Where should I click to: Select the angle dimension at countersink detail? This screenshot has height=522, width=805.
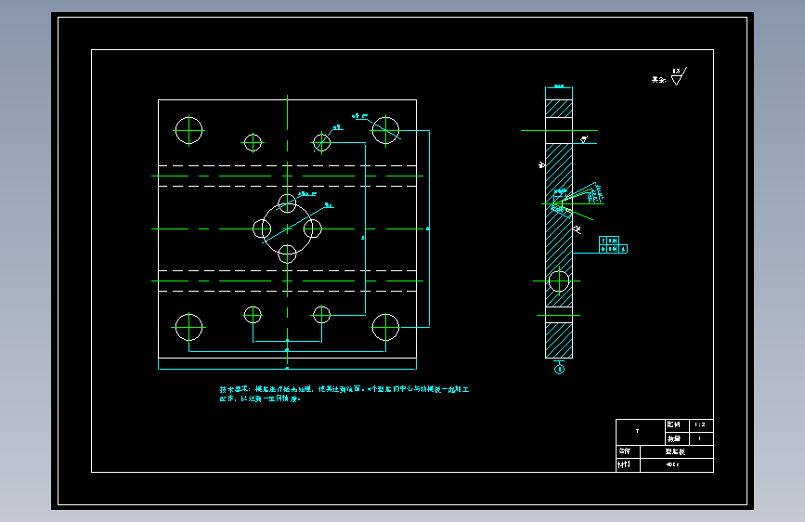click(x=594, y=194)
